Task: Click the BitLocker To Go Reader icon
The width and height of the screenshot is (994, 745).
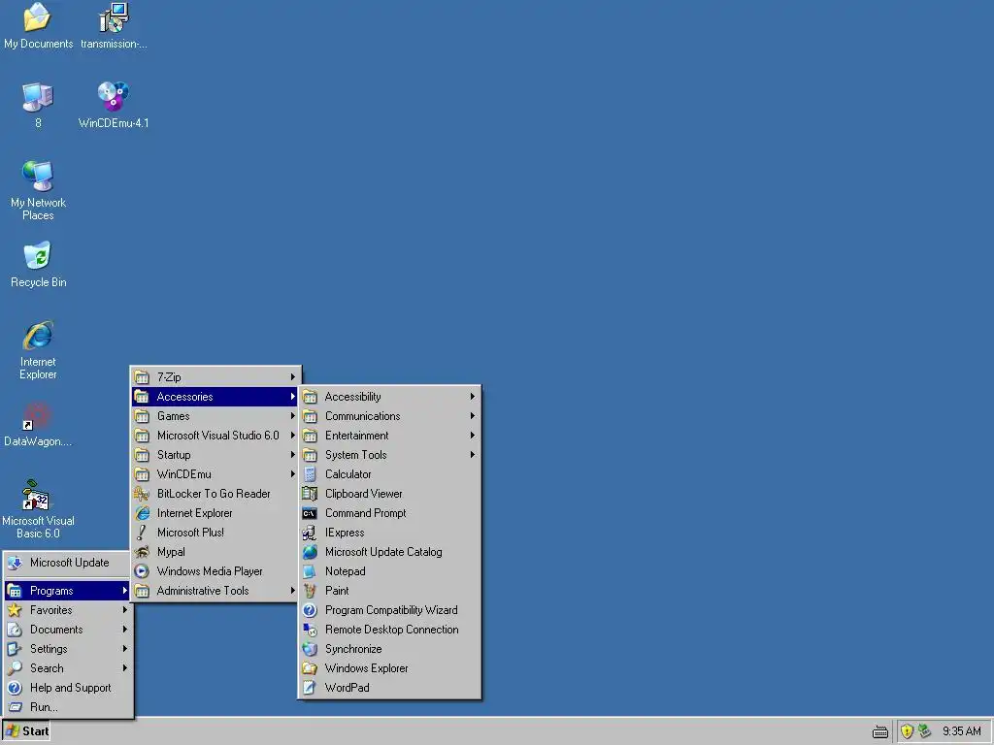Action: point(142,494)
